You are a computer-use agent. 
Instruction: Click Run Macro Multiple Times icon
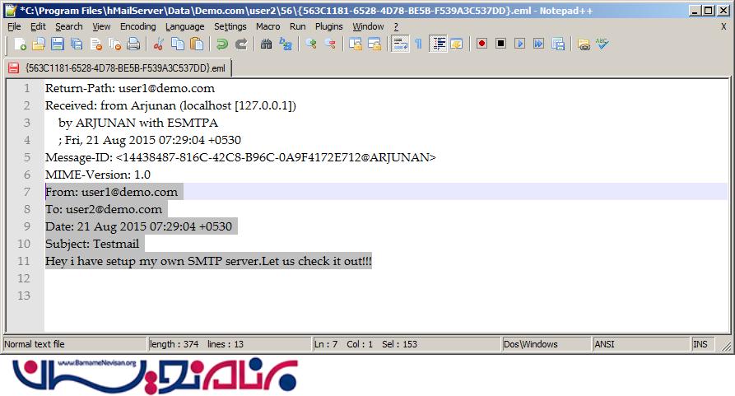[538, 44]
